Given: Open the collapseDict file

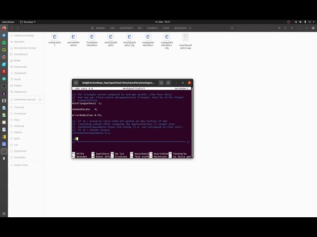Looking at the screenshot, I should coord(54,39).
